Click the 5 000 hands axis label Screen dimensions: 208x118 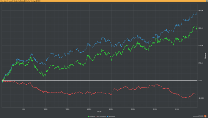point(23,109)
